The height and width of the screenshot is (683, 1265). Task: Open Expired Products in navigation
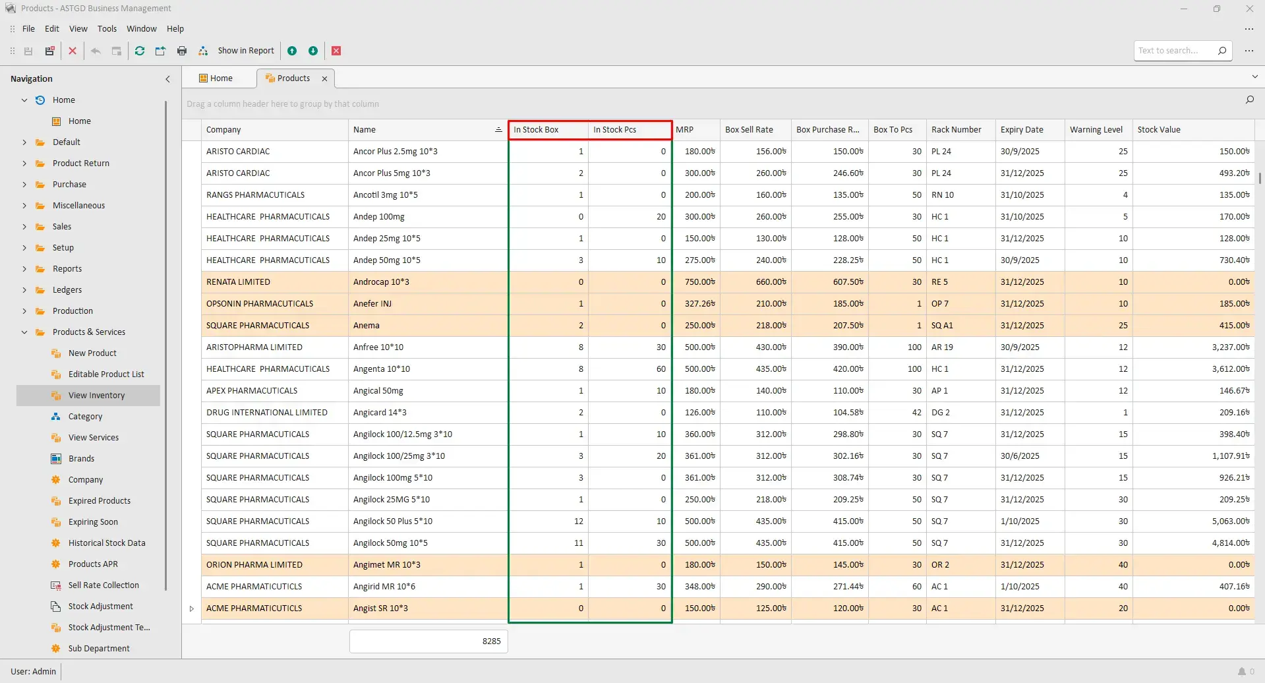pos(100,501)
